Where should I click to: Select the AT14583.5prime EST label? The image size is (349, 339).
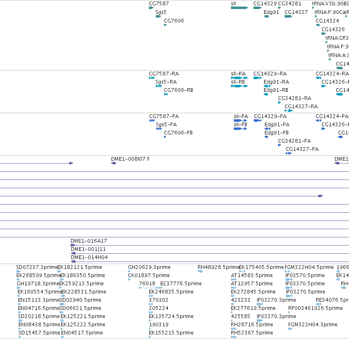(252, 275)
